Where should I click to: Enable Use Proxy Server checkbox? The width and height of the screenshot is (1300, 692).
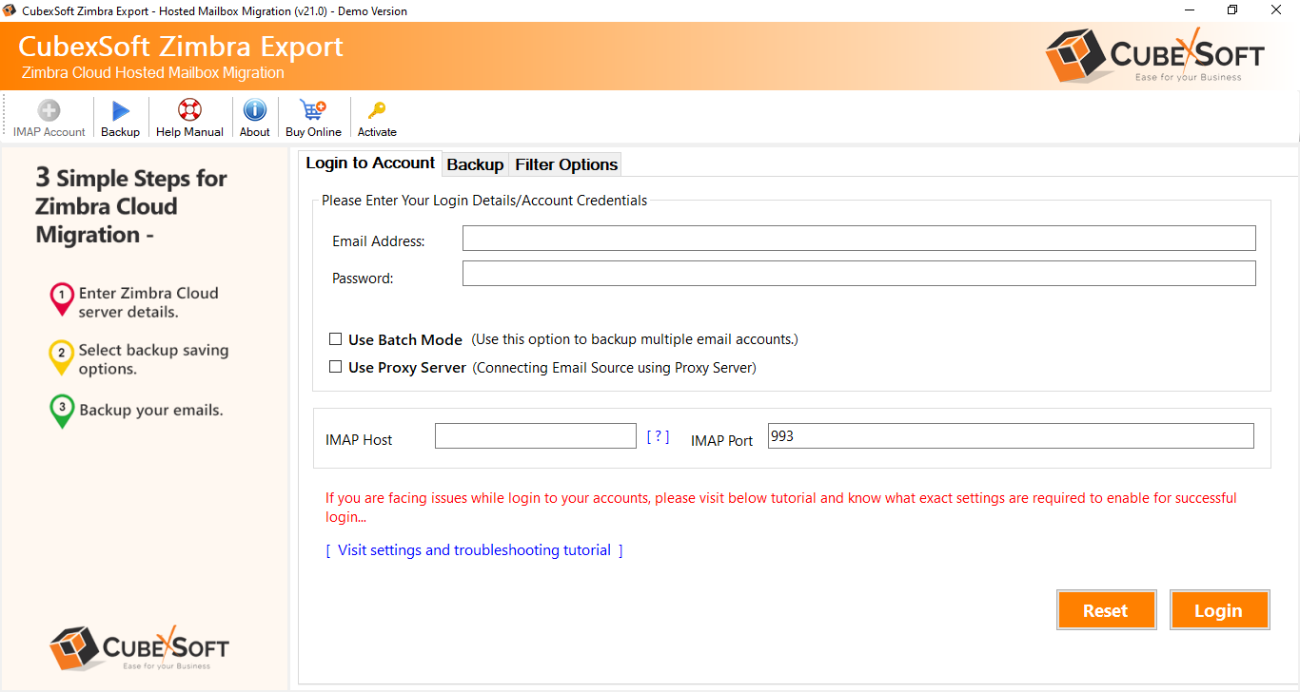click(x=335, y=366)
